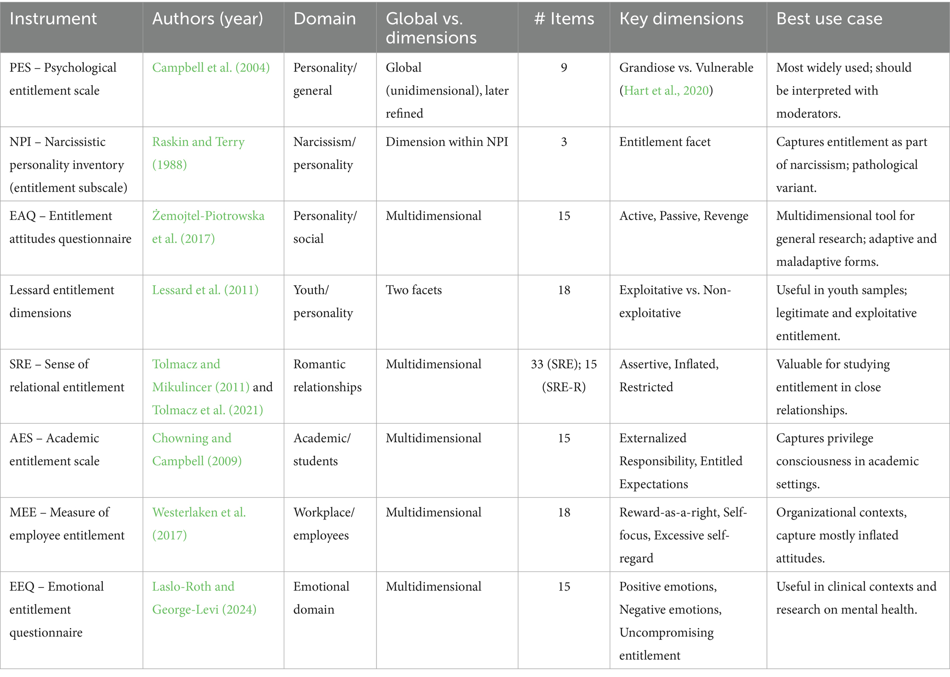
Task: Select the Authors (year) column header
Action: coord(207,19)
